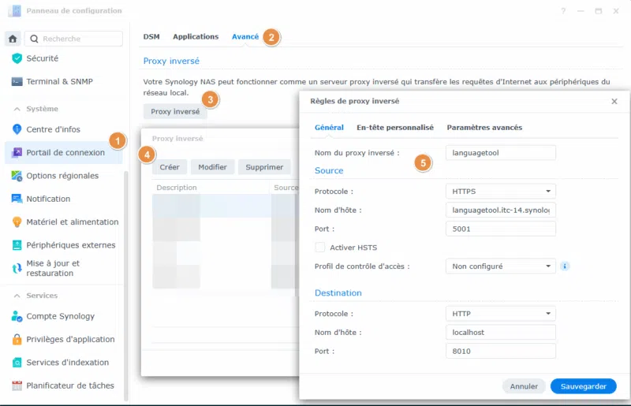The image size is (631, 406).
Task: Collapse the Services section
Action: [x=17, y=296]
